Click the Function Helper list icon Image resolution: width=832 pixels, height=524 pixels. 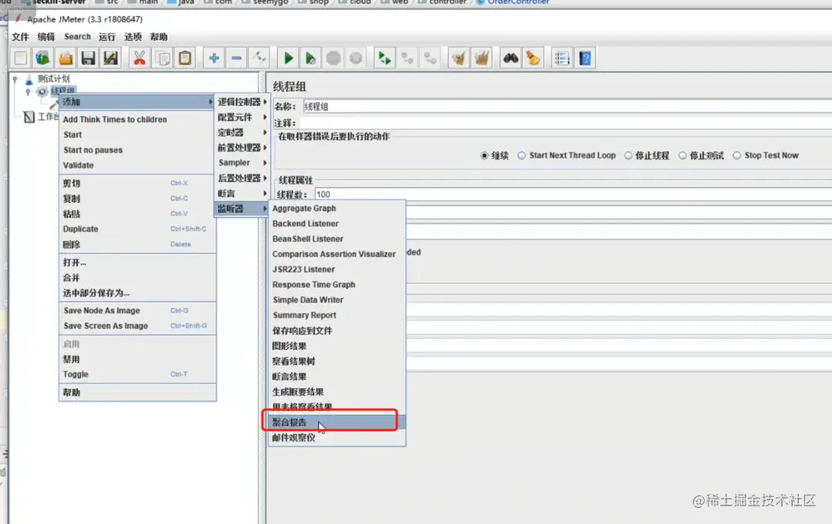[x=562, y=58]
